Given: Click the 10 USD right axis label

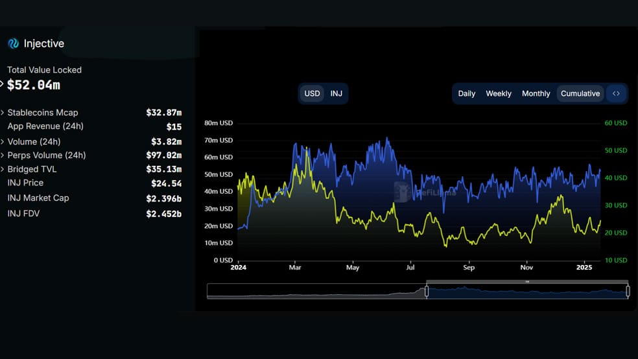Looking at the screenshot, I should [615, 261].
